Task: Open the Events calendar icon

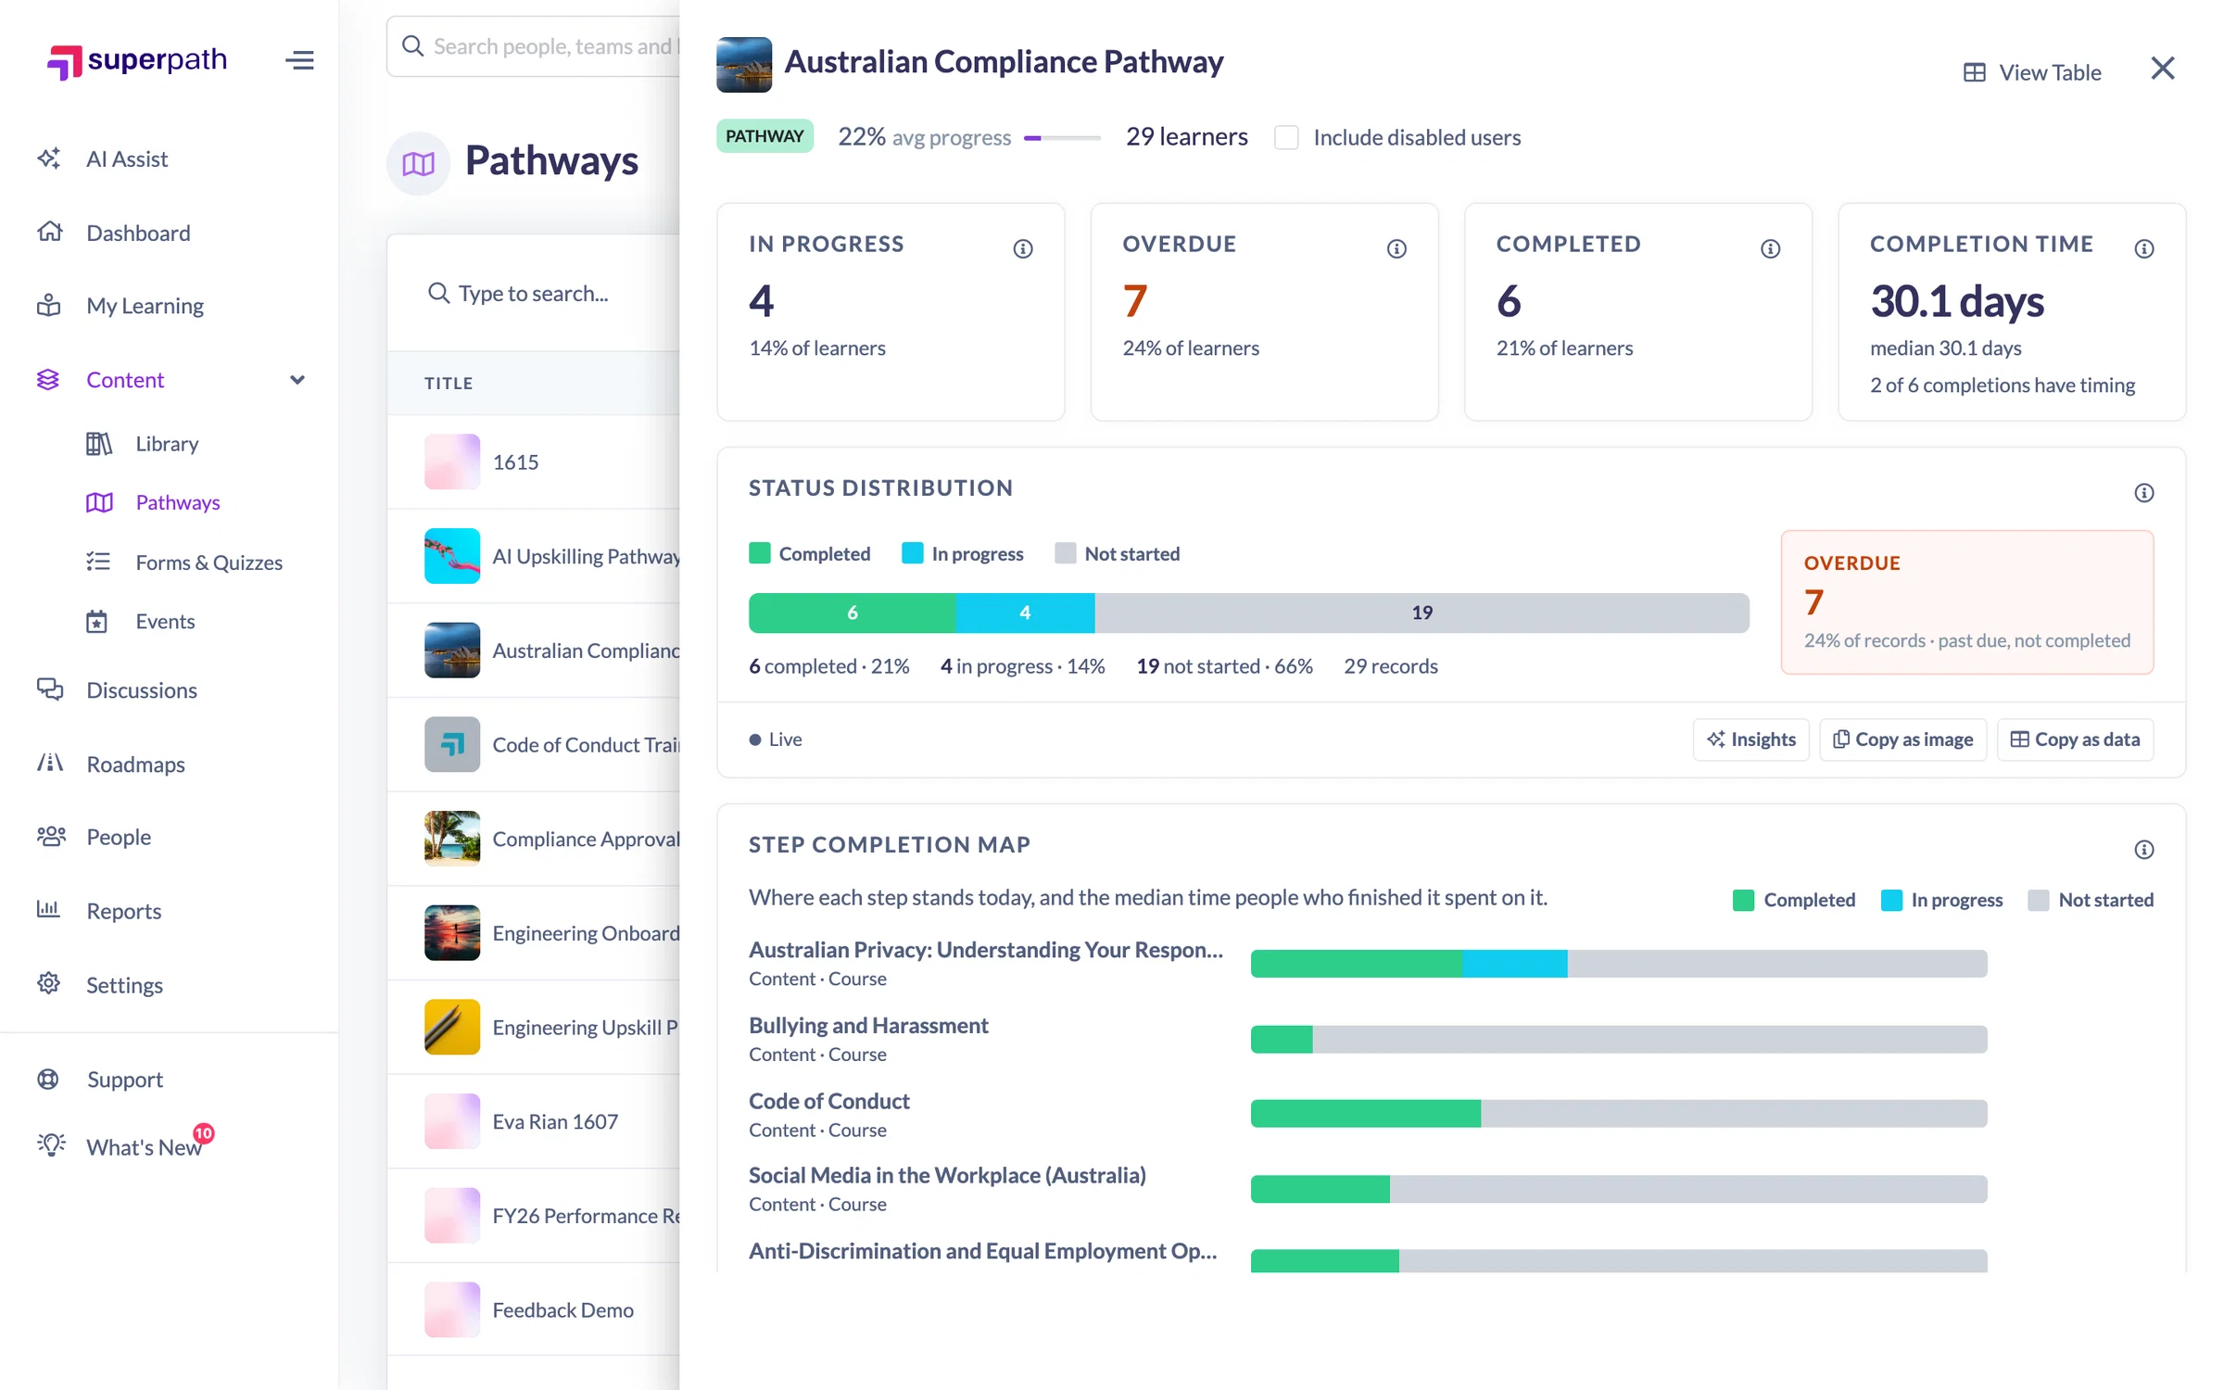Action: pyautogui.click(x=97, y=621)
